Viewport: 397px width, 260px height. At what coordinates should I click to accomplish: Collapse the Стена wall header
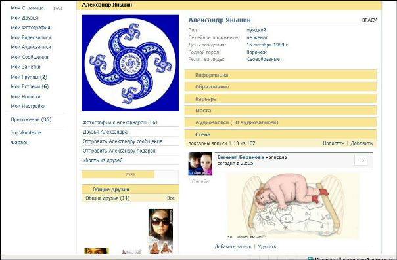pos(280,134)
